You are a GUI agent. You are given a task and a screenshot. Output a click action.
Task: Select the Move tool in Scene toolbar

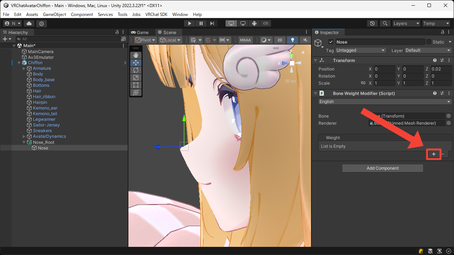[x=136, y=62]
